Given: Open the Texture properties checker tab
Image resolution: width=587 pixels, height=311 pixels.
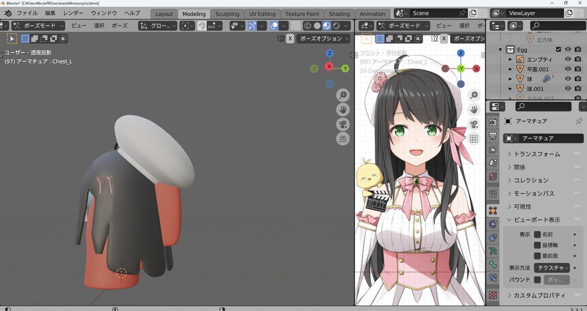Looking at the screenshot, I should pyautogui.click(x=493, y=295).
